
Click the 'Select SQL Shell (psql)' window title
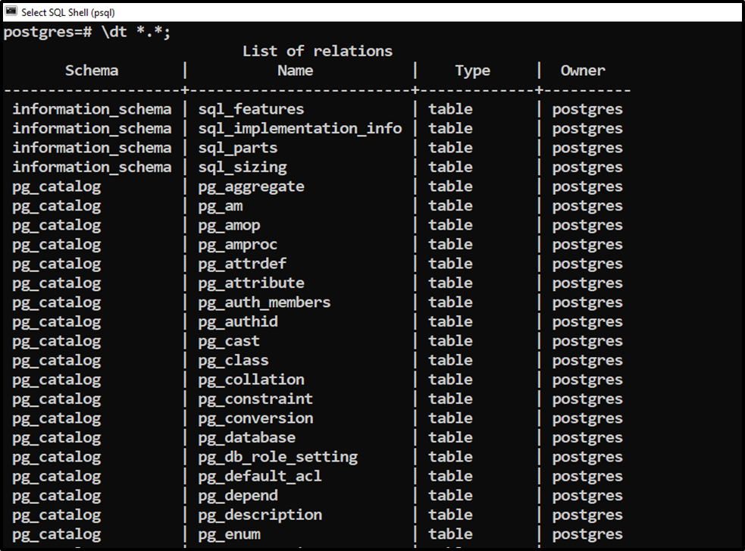68,12
